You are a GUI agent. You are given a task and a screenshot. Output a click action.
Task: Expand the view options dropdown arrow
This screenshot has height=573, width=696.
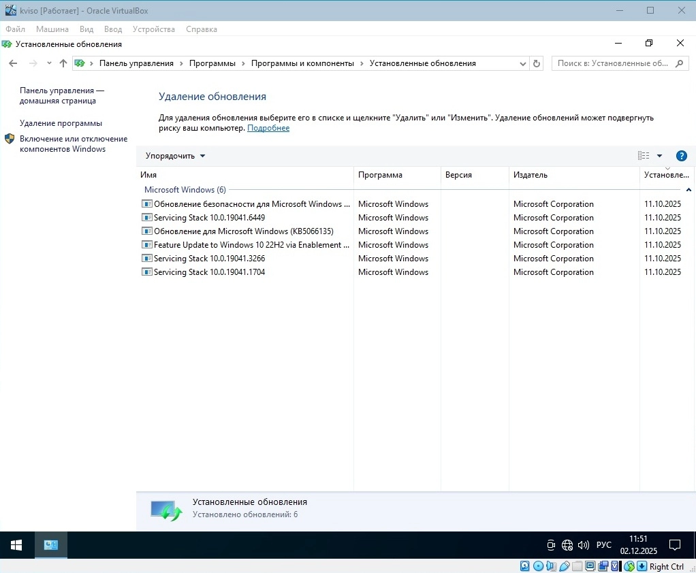(659, 156)
